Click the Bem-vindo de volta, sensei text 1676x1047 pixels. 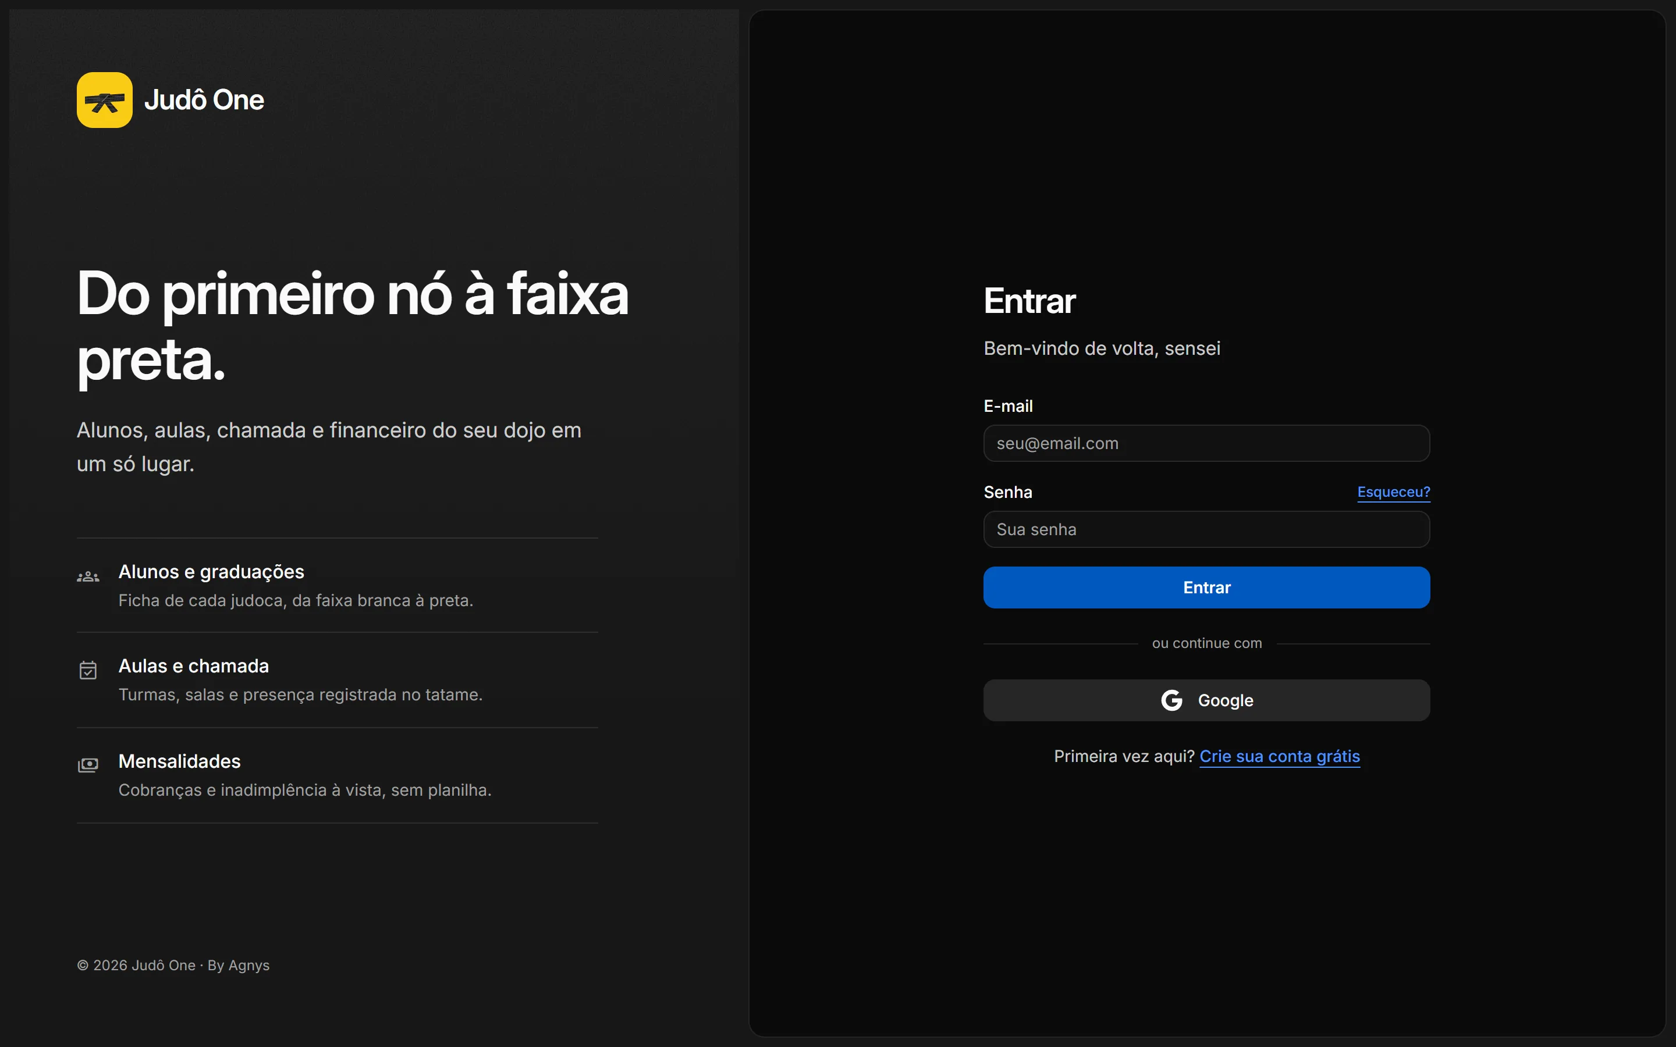(1102, 348)
